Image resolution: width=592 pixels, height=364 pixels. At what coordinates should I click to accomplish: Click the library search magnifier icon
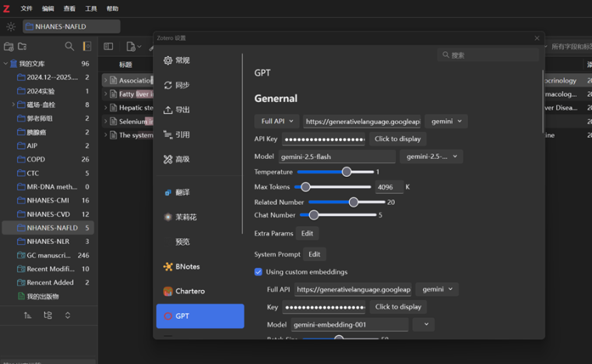click(x=69, y=47)
